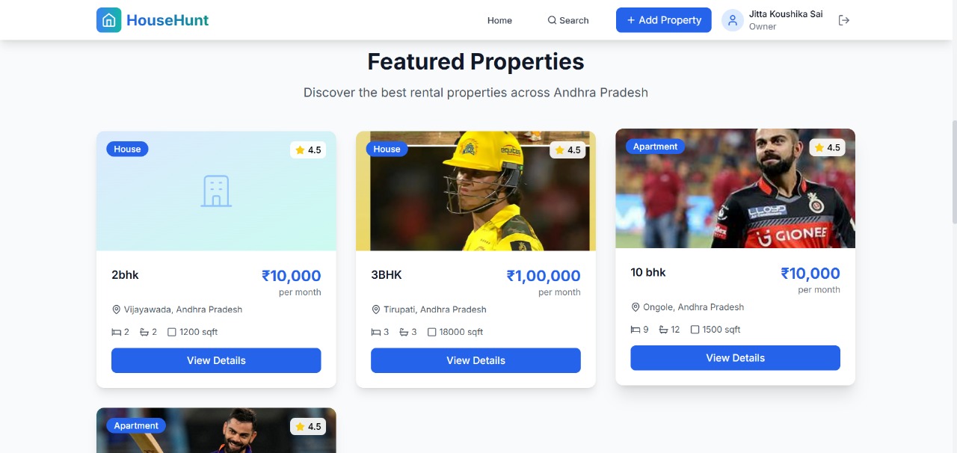957x453 pixels.
Task: View Details of the 3BHK Tirupati property
Action: coord(476,360)
